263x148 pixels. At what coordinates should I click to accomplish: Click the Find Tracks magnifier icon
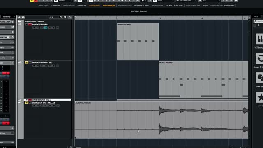(x=69, y=17)
